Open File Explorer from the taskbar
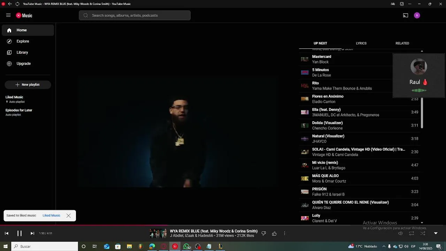Screen dimensions: 446x251 coord(129,246)
